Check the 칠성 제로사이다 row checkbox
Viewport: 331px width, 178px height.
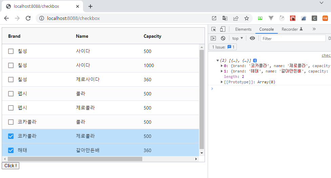pos(11,80)
